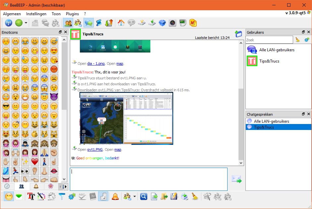Click the blue scroll history icon
Screen dimensions: 312x209
click(x=99, y=23)
